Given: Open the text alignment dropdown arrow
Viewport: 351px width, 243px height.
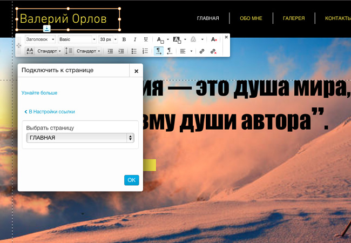Looking at the screenshot, I should 191,51.
